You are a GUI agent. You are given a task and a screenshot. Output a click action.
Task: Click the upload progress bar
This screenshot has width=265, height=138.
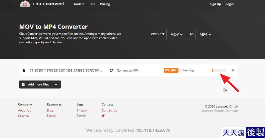pos(219,70)
